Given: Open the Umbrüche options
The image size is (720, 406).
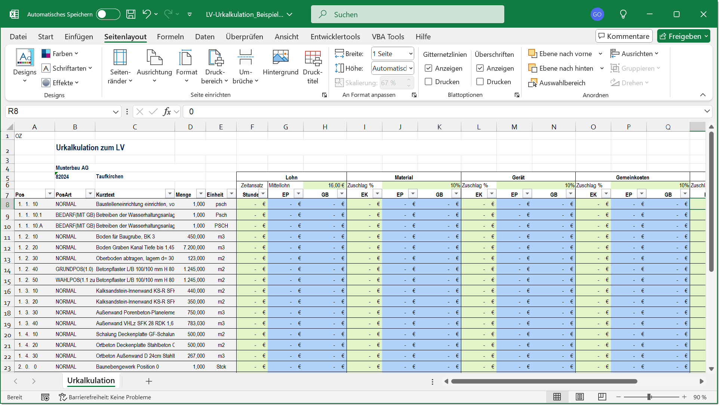Looking at the screenshot, I should (246, 67).
